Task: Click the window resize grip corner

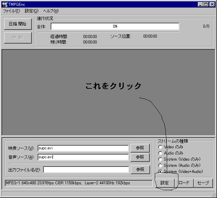Action: point(213,194)
